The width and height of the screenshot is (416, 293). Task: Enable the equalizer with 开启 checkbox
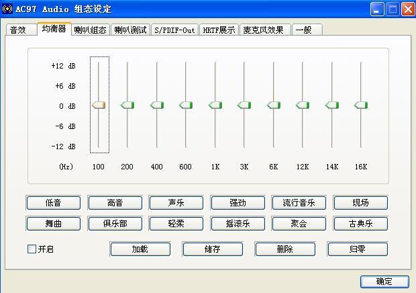(x=32, y=249)
